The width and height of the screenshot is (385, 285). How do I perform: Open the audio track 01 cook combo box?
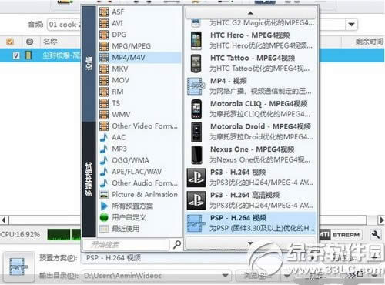click(64, 25)
